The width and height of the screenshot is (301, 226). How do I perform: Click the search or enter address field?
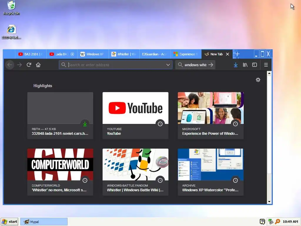click(x=116, y=65)
